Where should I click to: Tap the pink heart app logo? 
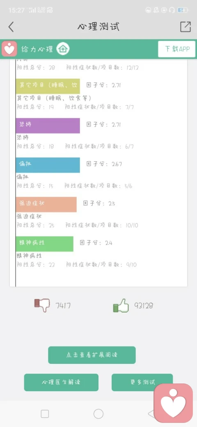point(9,49)
